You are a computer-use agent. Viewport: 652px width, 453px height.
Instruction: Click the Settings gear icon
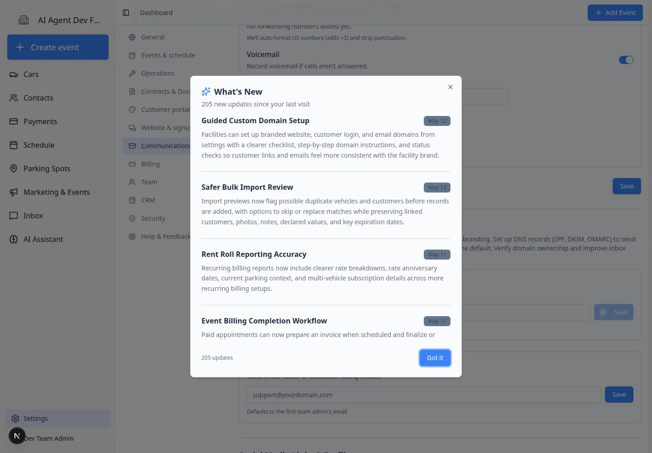coord(15,419)
